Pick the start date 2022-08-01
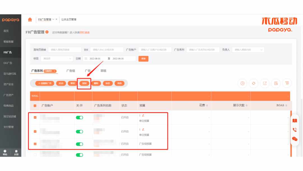Viewport: 303px width, 171px height. [x=95, y=59]
